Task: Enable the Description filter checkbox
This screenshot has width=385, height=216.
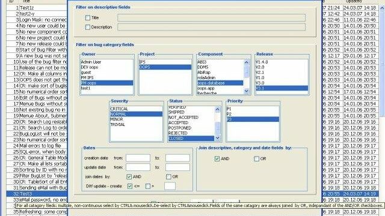Action: (x=88, y=27)
